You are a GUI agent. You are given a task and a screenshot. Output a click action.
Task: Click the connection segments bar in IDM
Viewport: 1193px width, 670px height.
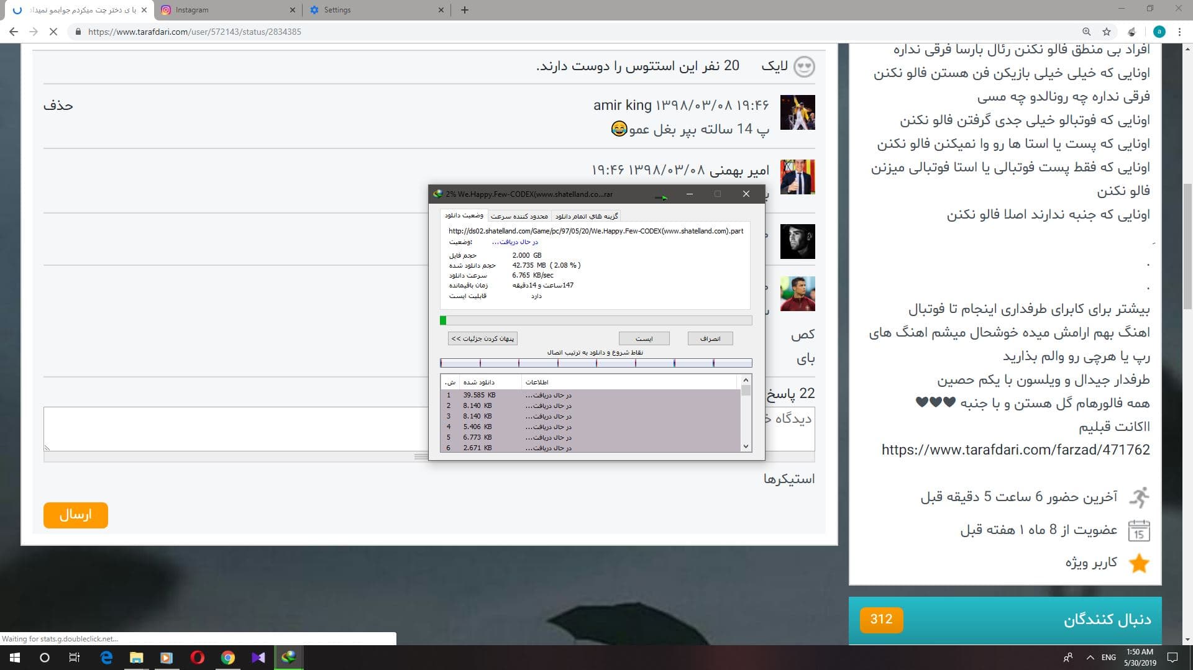pyautogui.click(x=596, y=363)
